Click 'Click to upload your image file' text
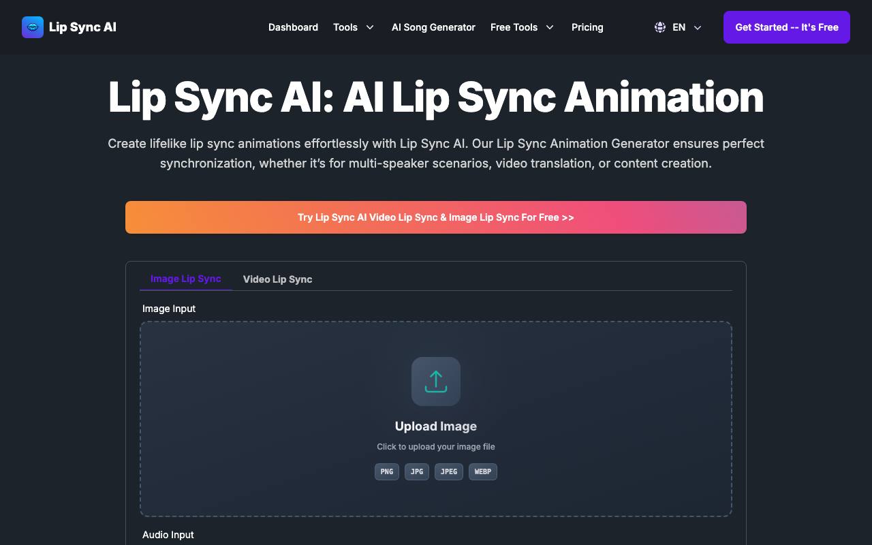 click(436, 447)
